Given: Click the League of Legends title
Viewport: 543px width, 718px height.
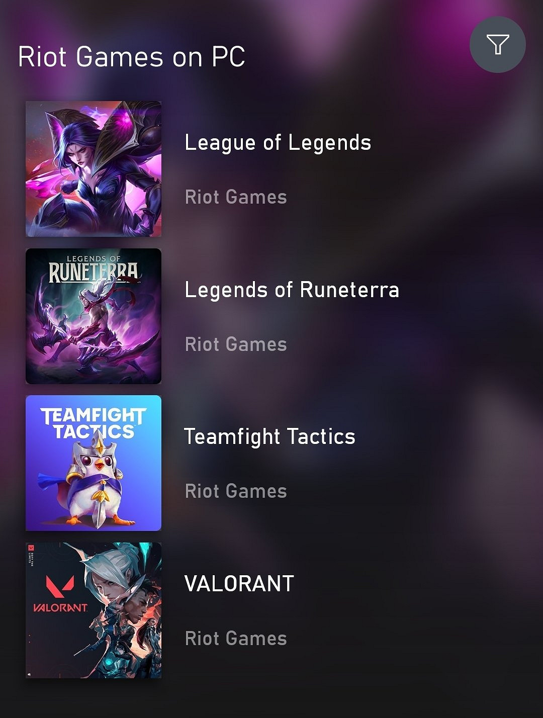Looking at the screenshot, I should [278, 143].
